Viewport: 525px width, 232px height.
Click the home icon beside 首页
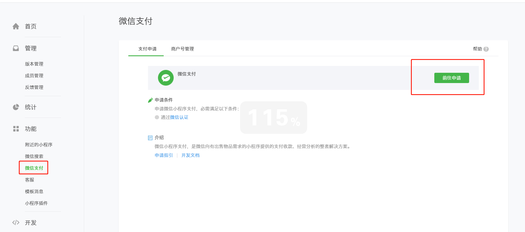tap(16, 26)
